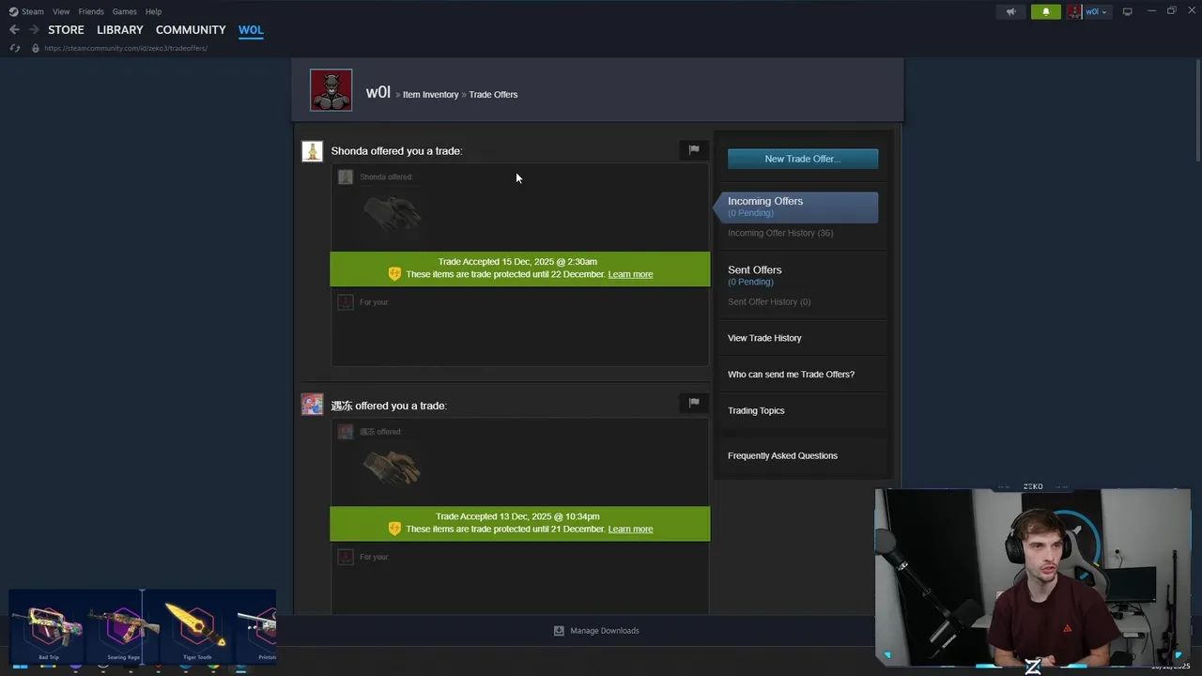1202x676 pixels.
Task: Report Shonda's trade offer with flag icon
Action: point(694,149)
